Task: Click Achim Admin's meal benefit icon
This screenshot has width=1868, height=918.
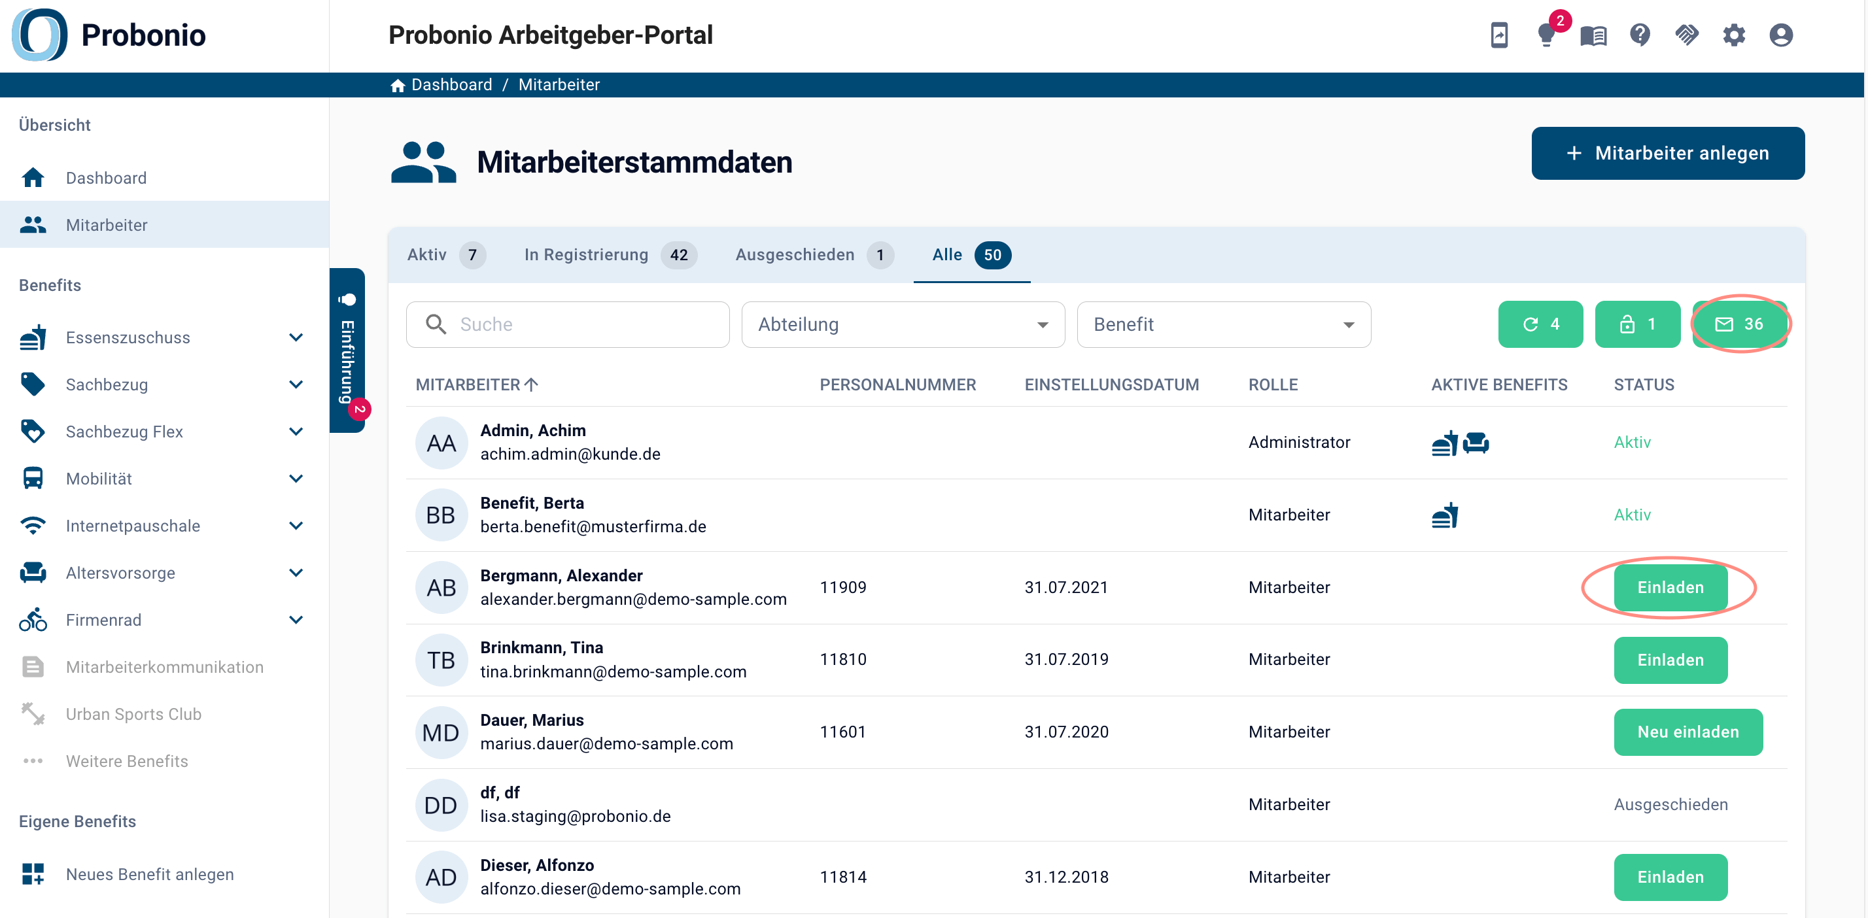Action: coord(1445,442)
